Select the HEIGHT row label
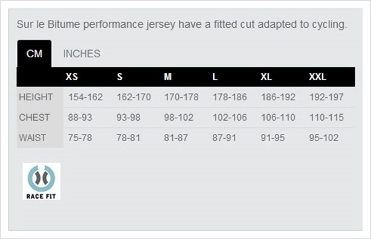 36,97
